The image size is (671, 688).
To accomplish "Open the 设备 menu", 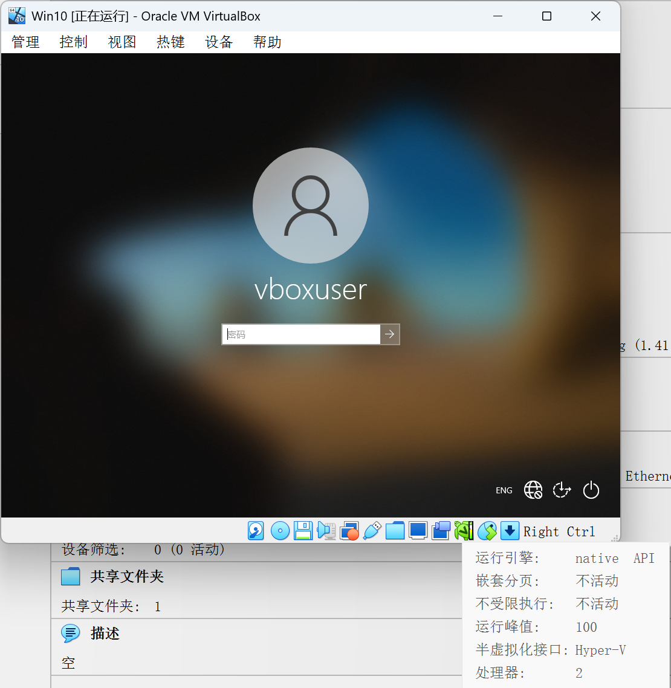I will click(x=218, y=42).
